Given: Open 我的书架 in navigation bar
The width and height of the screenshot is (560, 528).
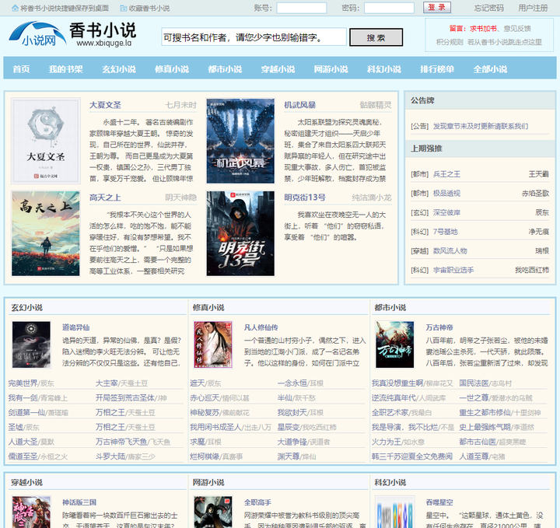Looking at the screenshot, I should pyautogui.click(x=65, y=69).
